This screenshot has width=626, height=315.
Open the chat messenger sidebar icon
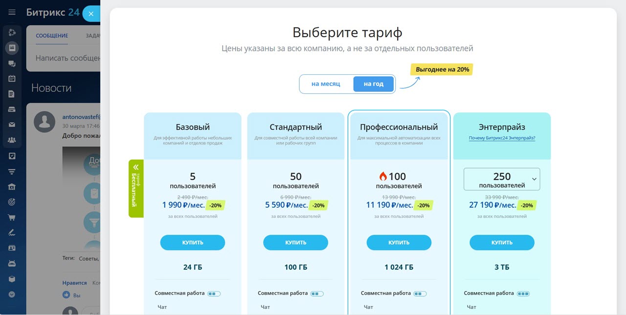(12, 63)
